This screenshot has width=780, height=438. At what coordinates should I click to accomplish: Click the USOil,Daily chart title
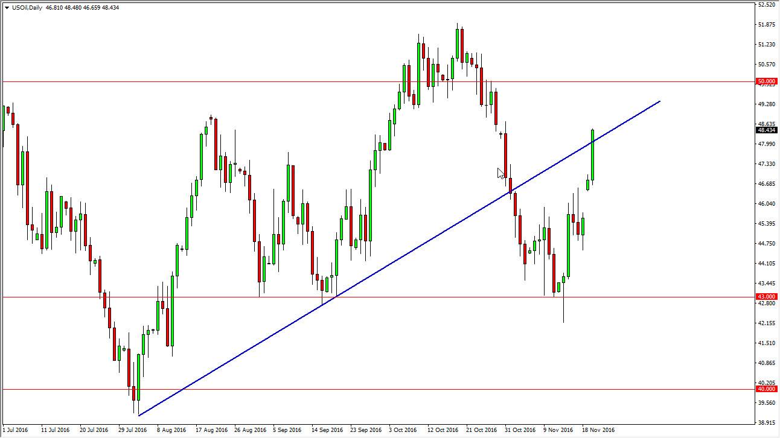click(27, 8)
